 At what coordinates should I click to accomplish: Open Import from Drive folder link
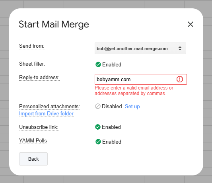[x=47, y=114]
